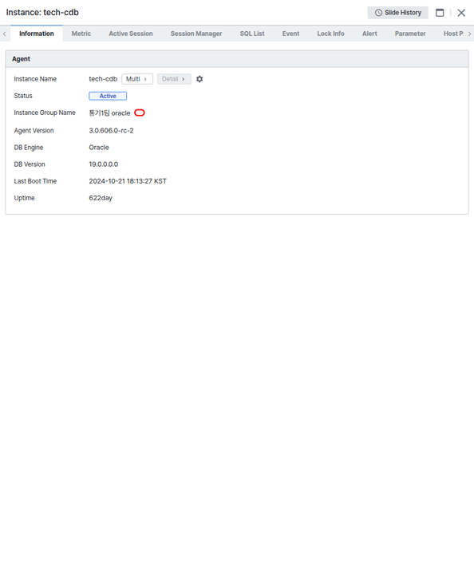Show the Lock Info tab
The height and width of the screenshot is (569, 474).
(x=330, y=34)
